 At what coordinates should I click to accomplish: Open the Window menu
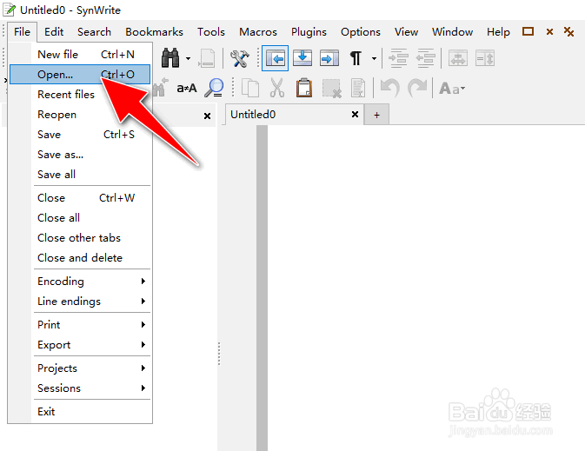[453, 32]
